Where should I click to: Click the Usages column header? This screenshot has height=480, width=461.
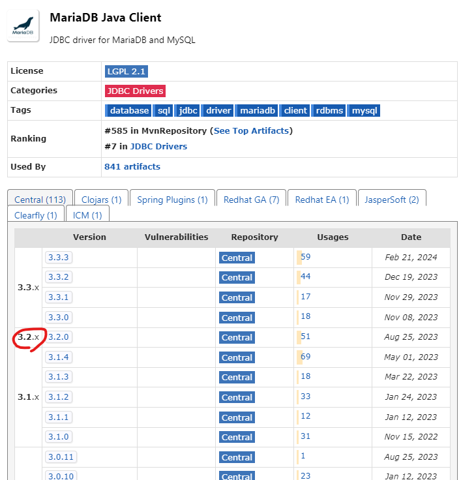pos(333,237)
